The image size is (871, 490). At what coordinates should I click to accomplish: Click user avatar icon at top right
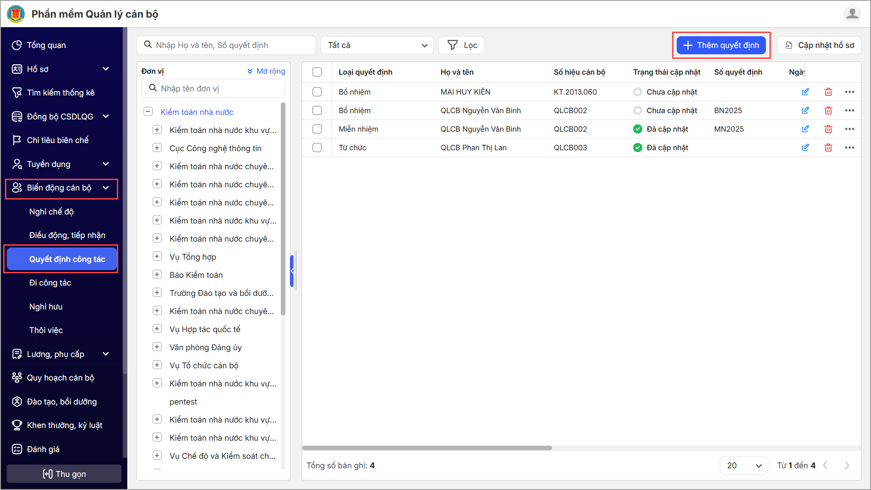tap(852, 14)
